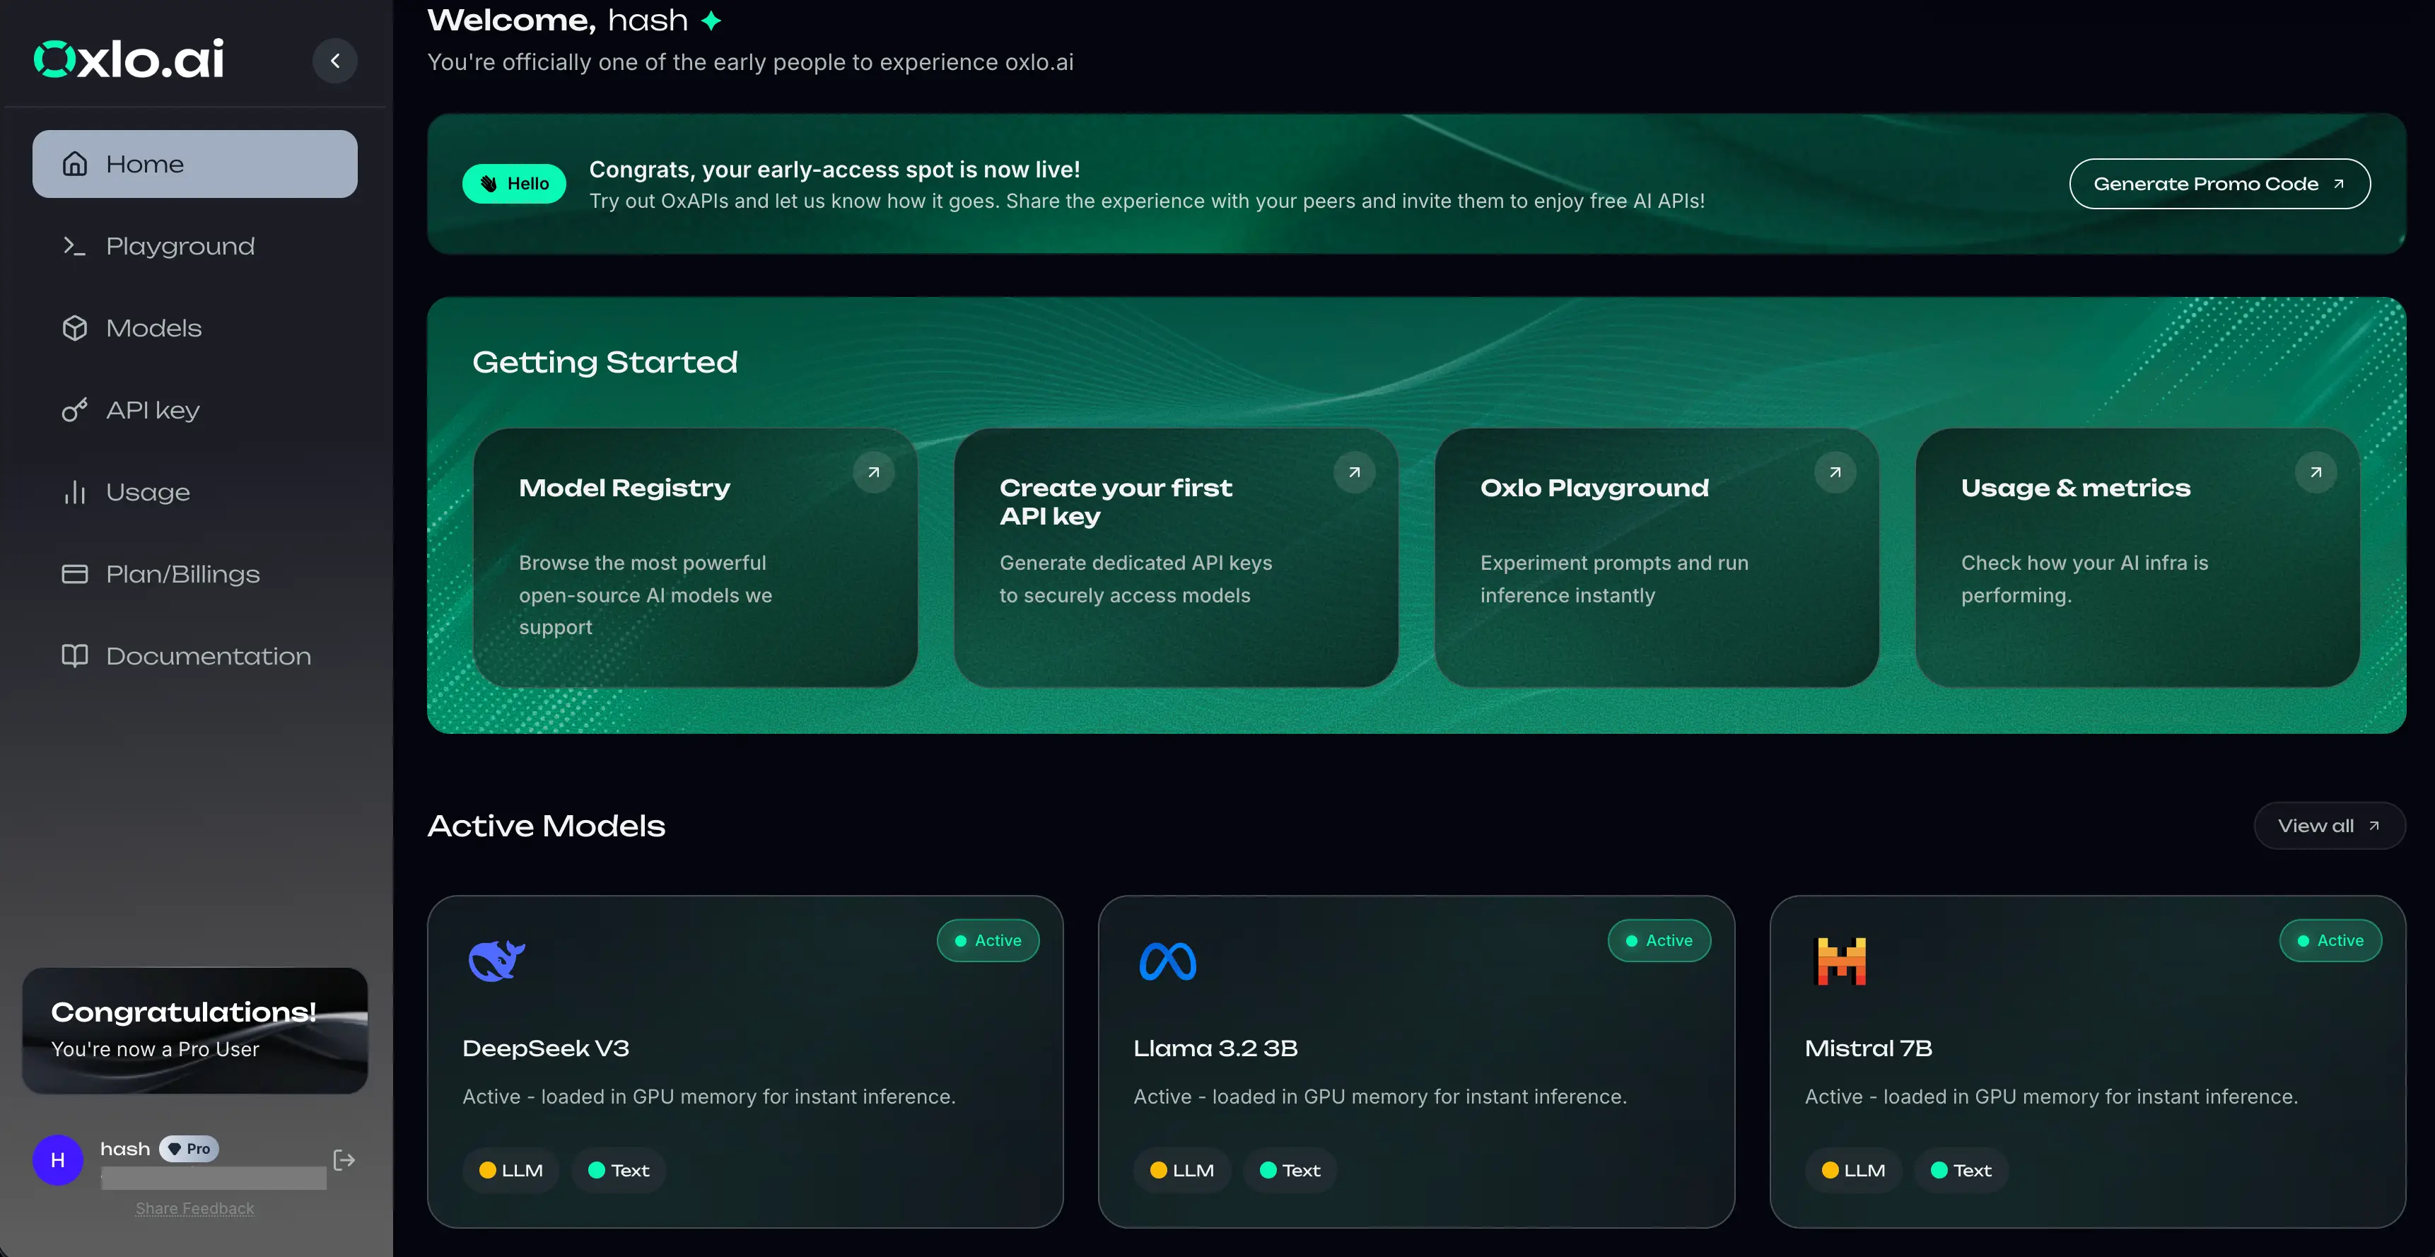Click the Generate Promo Code button
The width and height of the screenshot is (2435, 1257).
click(2219, 183)
